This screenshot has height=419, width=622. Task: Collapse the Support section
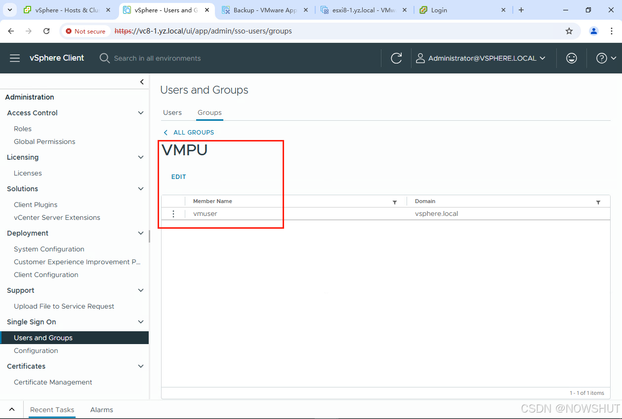tap(141, 290)
